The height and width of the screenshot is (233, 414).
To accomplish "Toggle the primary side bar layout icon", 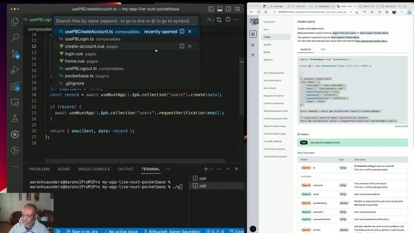I will [211, 9].
